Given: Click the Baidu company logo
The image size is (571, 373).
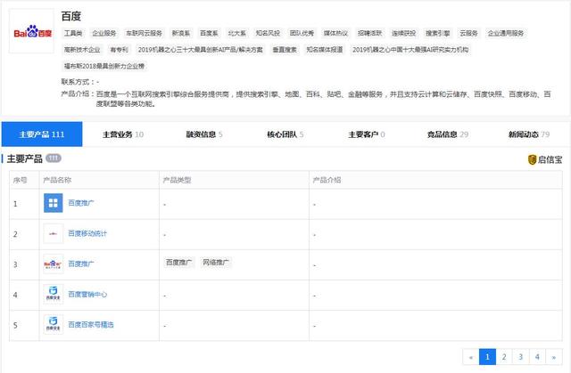Looking at the screenshot, I should pyautogui.click(x=32, y=33).
